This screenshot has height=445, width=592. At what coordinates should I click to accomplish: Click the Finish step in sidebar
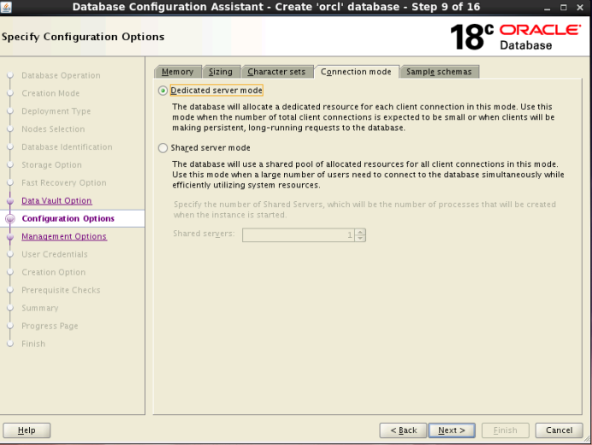(x=33, y=344)
